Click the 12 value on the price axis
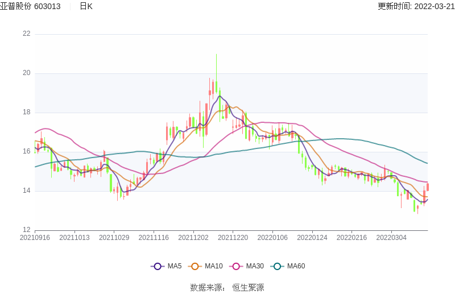Viewport: 455px width, 294px height. click(x=26, y=230)
